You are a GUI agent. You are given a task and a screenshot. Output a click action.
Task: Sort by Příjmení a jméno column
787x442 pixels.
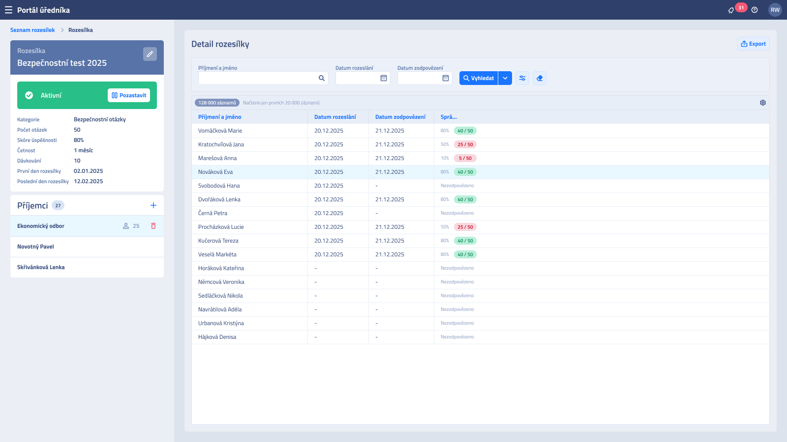point(220,117)
